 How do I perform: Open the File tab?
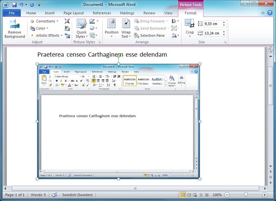pyautogui.click(x=12, y=13)
